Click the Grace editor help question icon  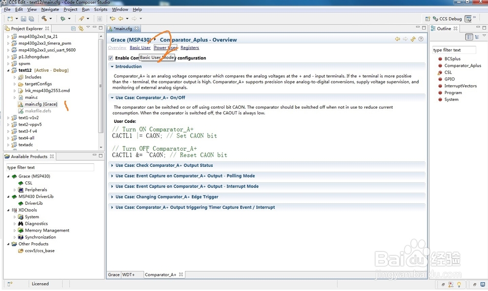coord(421,39)
